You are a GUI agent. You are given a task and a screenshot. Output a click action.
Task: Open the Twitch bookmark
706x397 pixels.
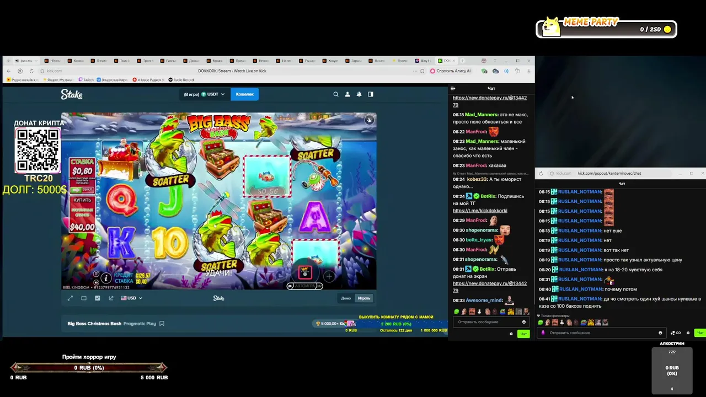(x=87, y=80)
